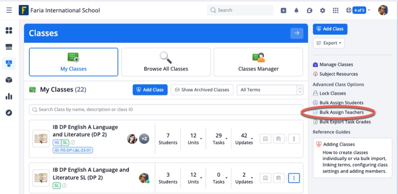Image resolution: width=398 pixels, height=194 pixels.
Task: Open IB DP English A Language and Literature SL (DP 2)
Action: 91,174
